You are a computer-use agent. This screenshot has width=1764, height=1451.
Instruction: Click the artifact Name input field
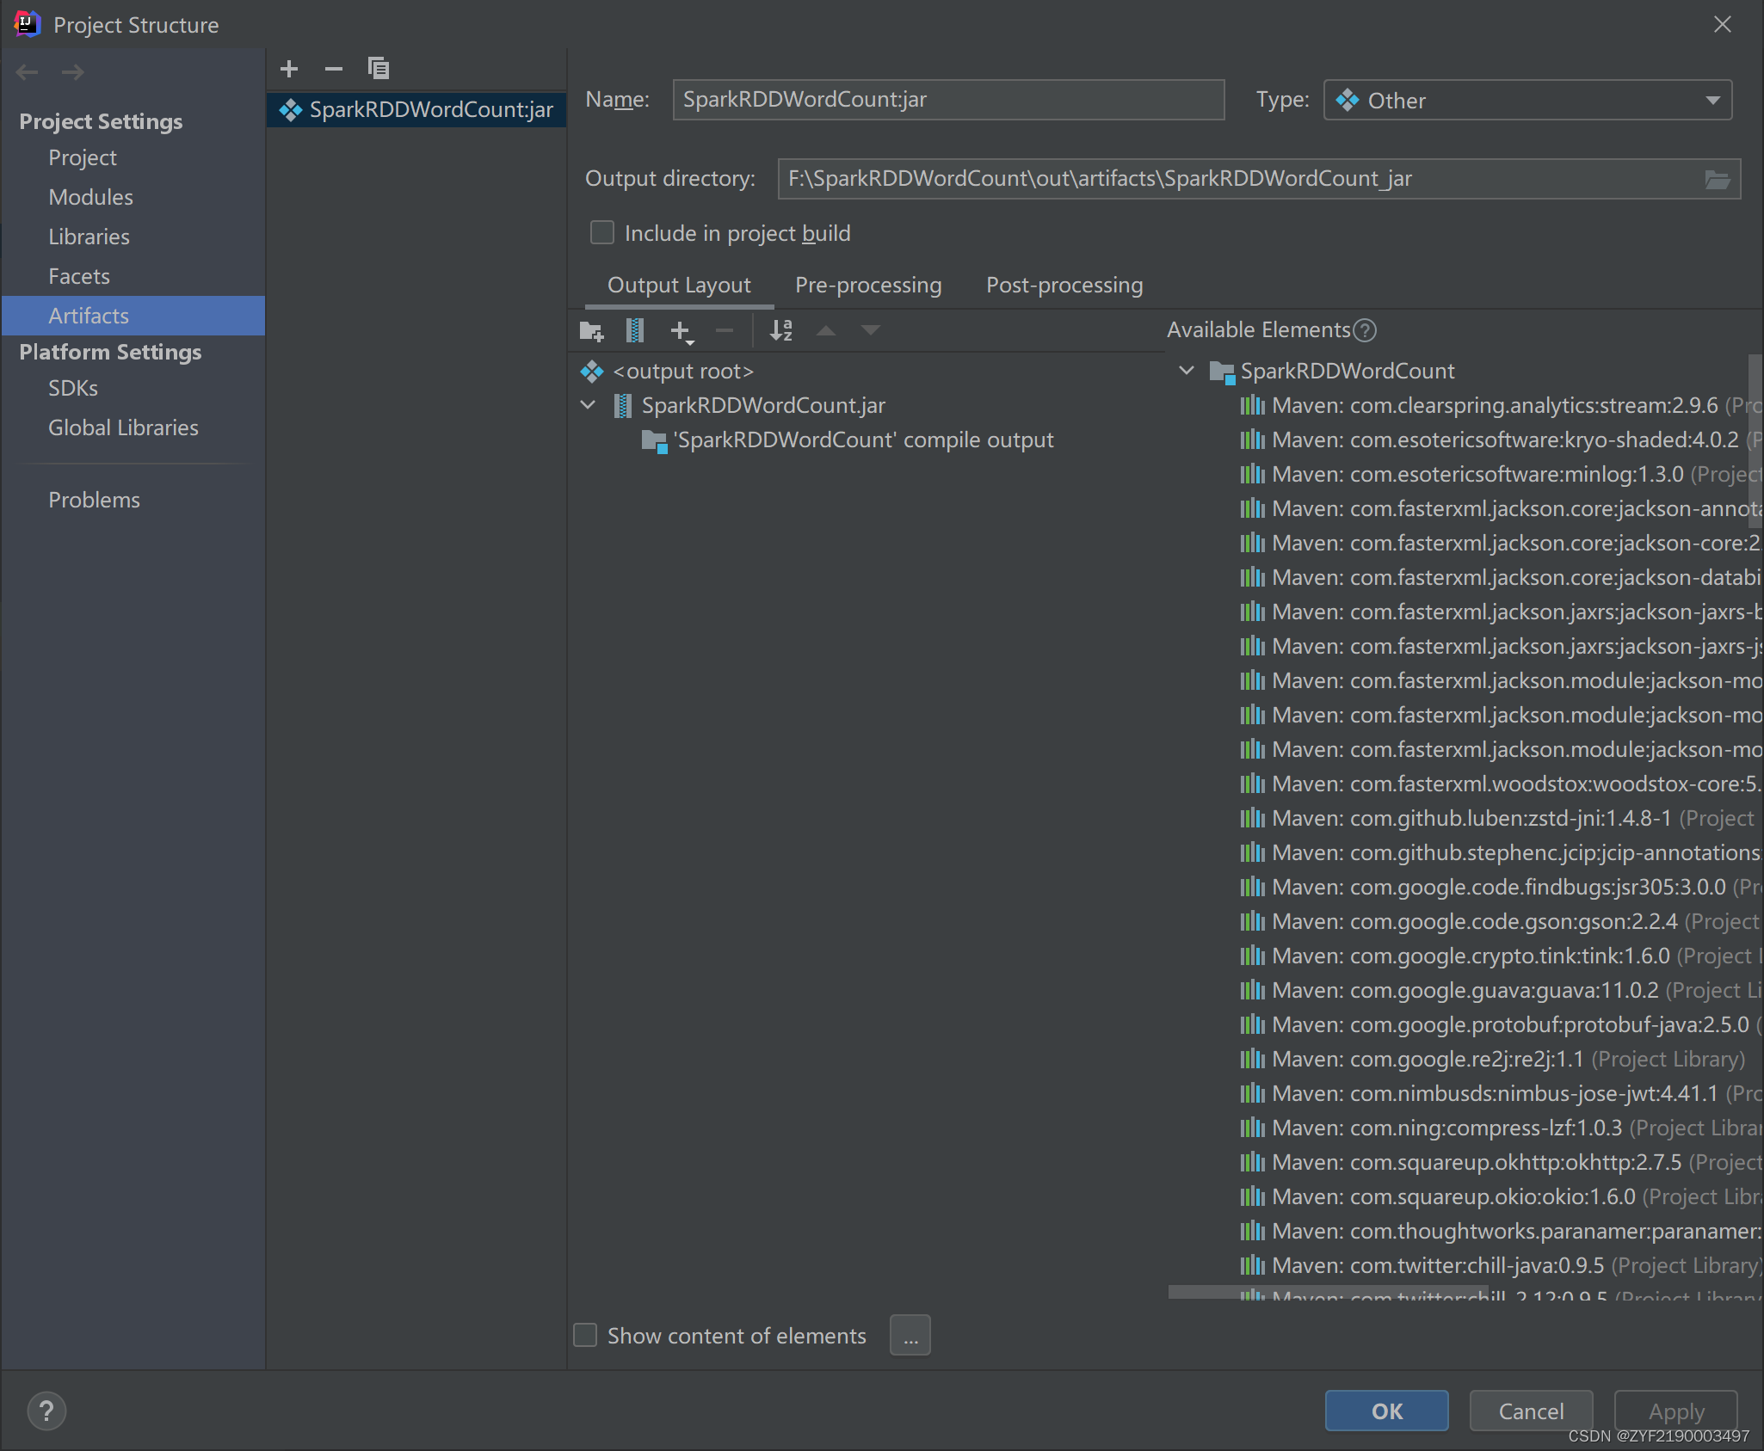(947, 100)
